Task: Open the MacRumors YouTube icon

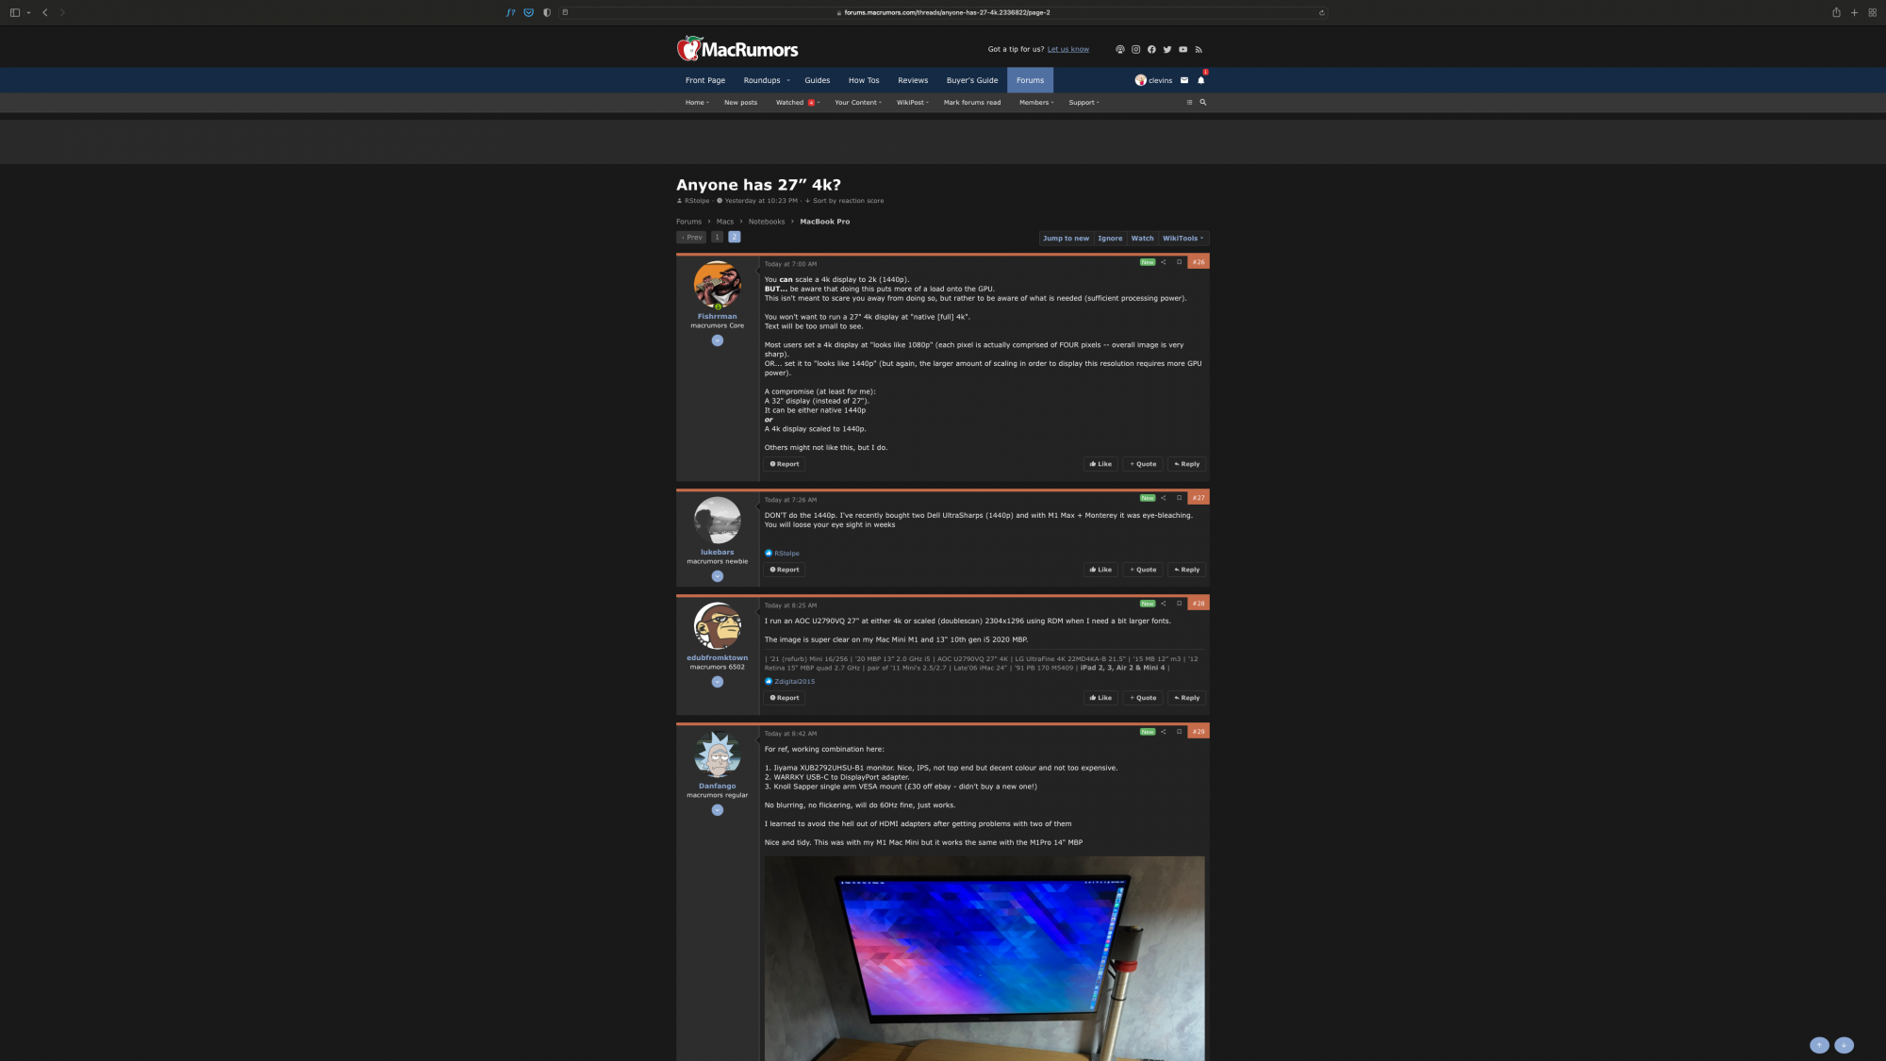Action: click(1183, 49)
